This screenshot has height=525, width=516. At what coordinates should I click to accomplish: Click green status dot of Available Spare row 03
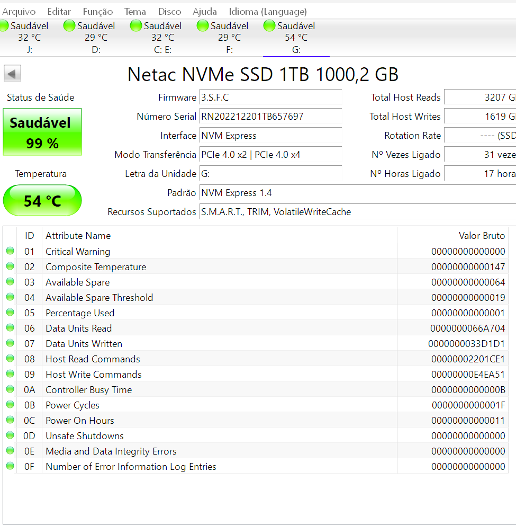10,282
